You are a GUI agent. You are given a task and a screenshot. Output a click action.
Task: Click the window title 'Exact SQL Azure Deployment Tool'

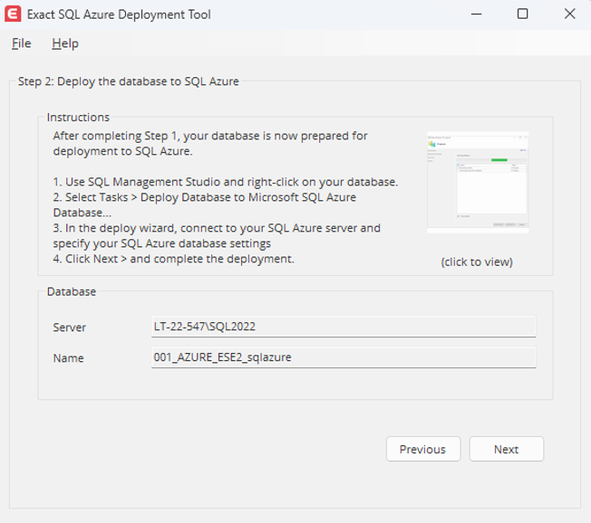click(119, 14)
